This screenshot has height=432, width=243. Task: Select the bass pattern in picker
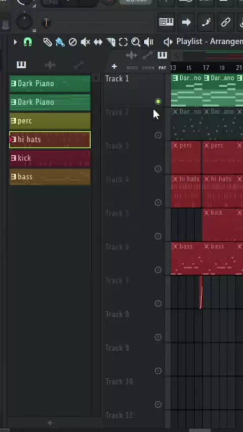point(50,177)
